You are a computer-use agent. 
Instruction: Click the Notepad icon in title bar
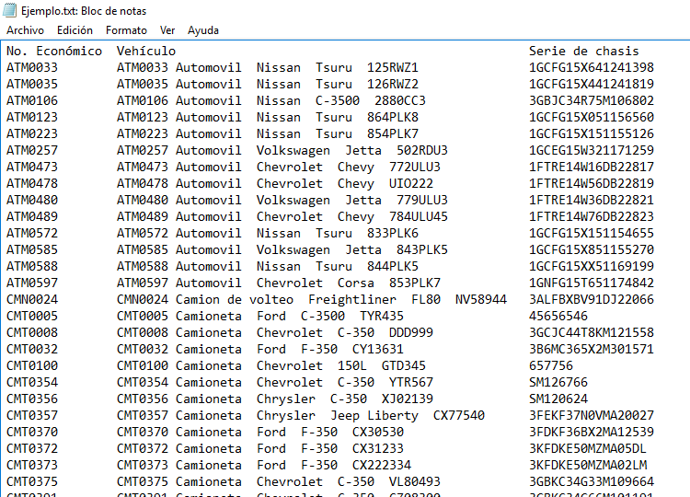click(9, 10)
